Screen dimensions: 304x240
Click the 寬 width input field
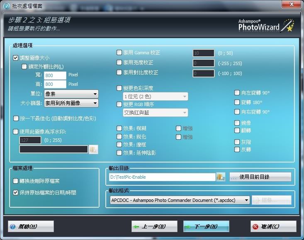point(55,75)
